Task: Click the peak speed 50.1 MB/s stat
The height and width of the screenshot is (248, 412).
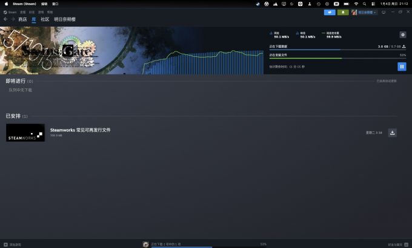Action: tap(306, 35)
